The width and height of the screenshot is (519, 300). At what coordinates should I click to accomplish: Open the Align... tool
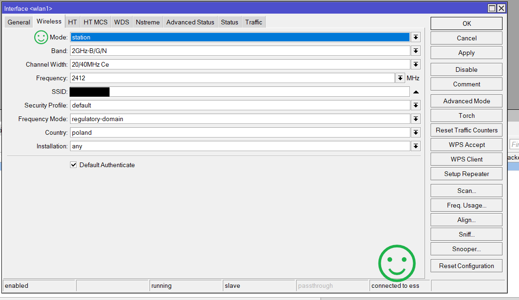click(x=466, y=220)
